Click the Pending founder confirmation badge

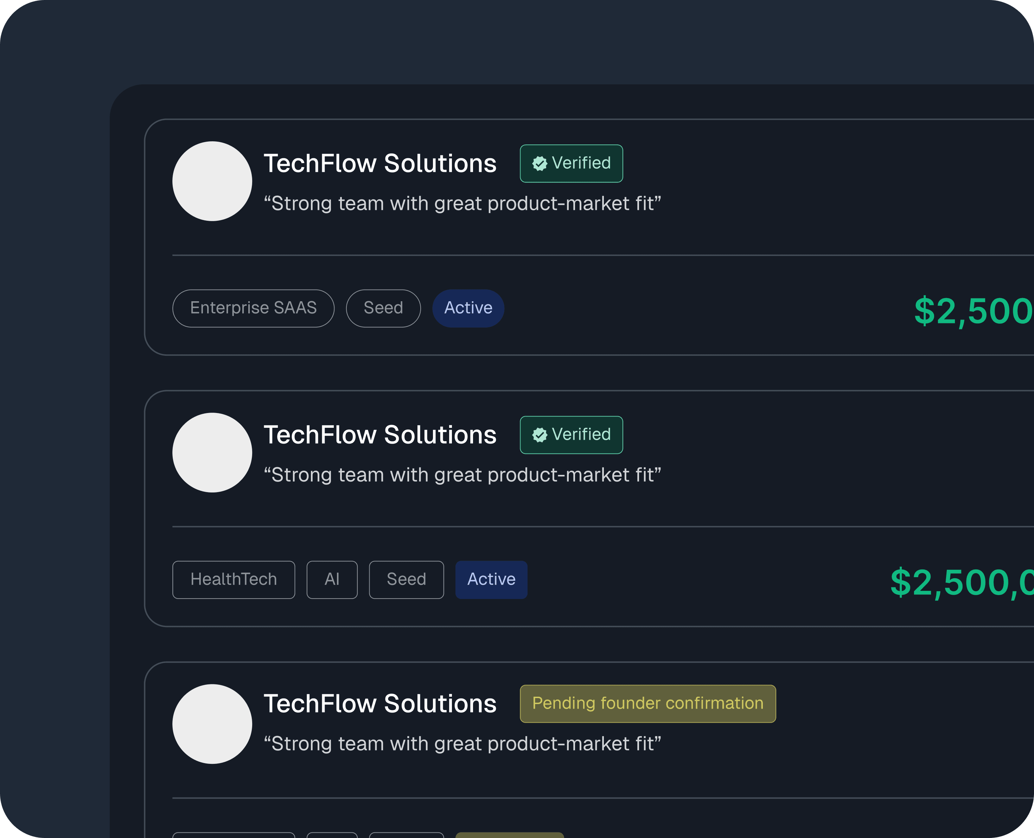647,703
